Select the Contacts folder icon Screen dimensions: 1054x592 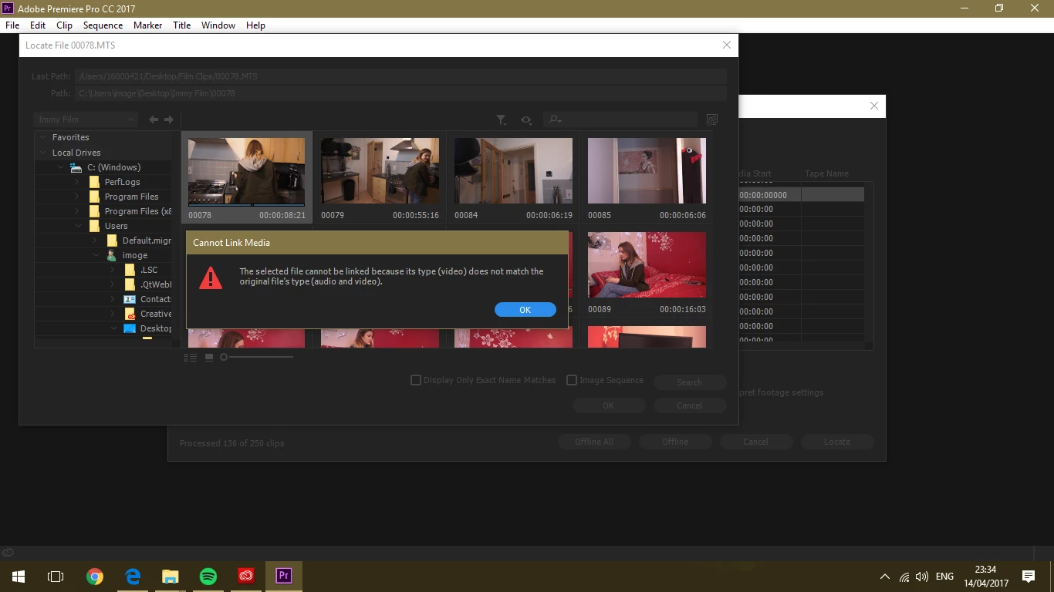130,299
